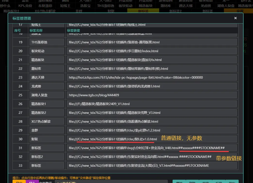Click the 增加 add button
The width and height of the screenshot is (253, 183).
[x=179, y=182]
